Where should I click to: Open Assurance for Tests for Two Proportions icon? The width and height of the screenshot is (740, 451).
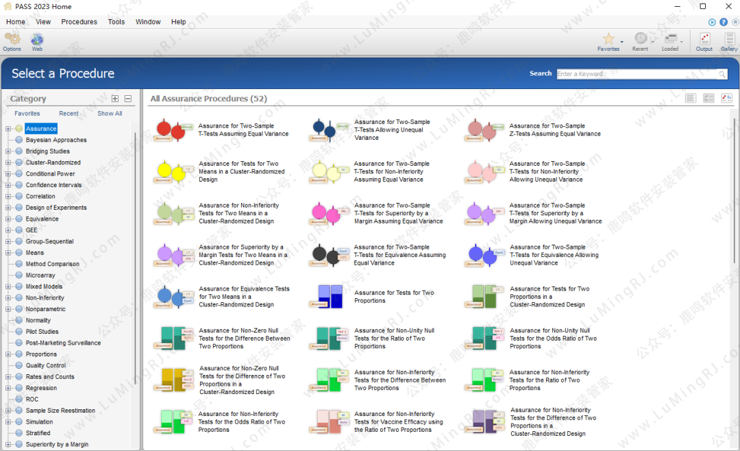click(330, 296)
